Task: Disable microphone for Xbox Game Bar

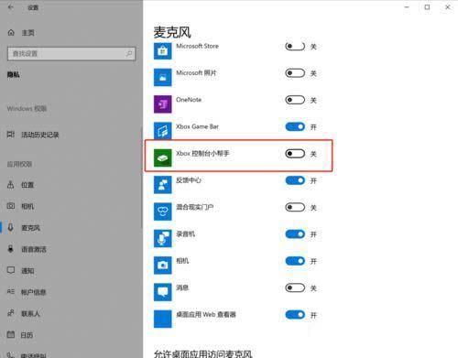Action: (295, 126)
